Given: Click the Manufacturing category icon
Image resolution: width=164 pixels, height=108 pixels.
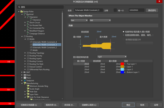Looking at the screenshot, I should coord(25,83).
